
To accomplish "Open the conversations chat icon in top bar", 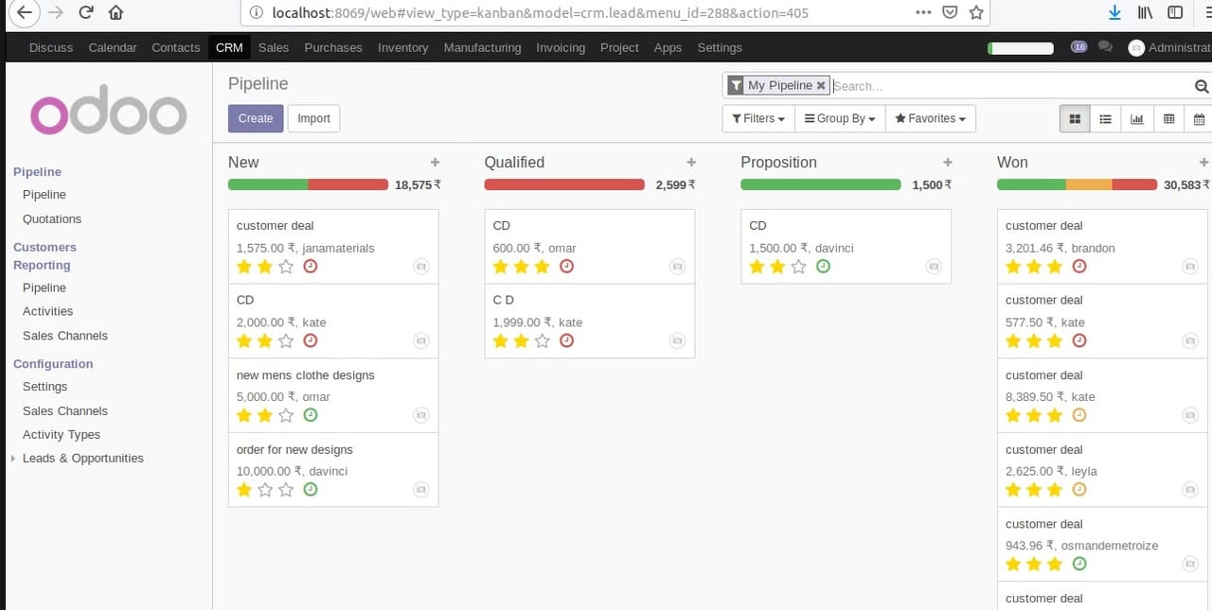I will pos(1105,47).
